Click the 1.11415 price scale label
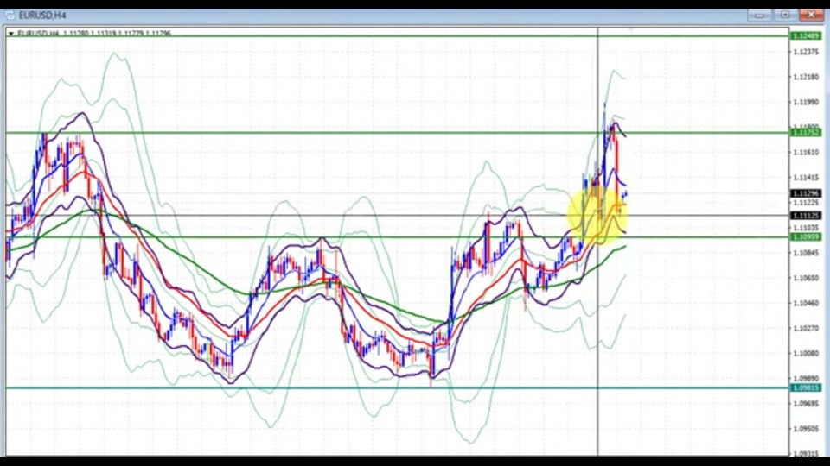830x466 pixels. [806, 178]
